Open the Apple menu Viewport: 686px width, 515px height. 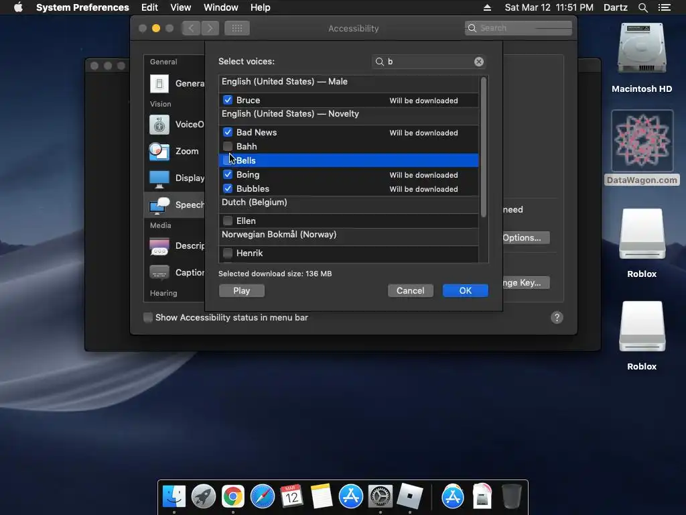[x=18, y=7]
